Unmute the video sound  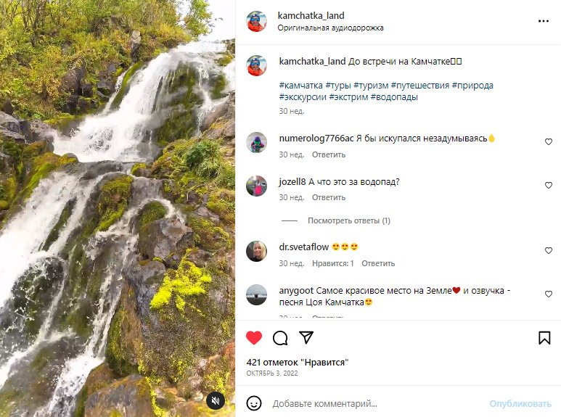(214, 400)
